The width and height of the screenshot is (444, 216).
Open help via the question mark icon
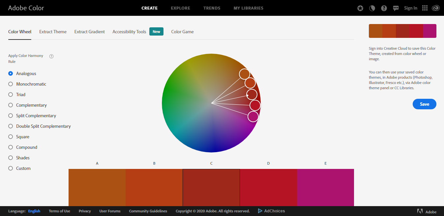click(384, 8)
